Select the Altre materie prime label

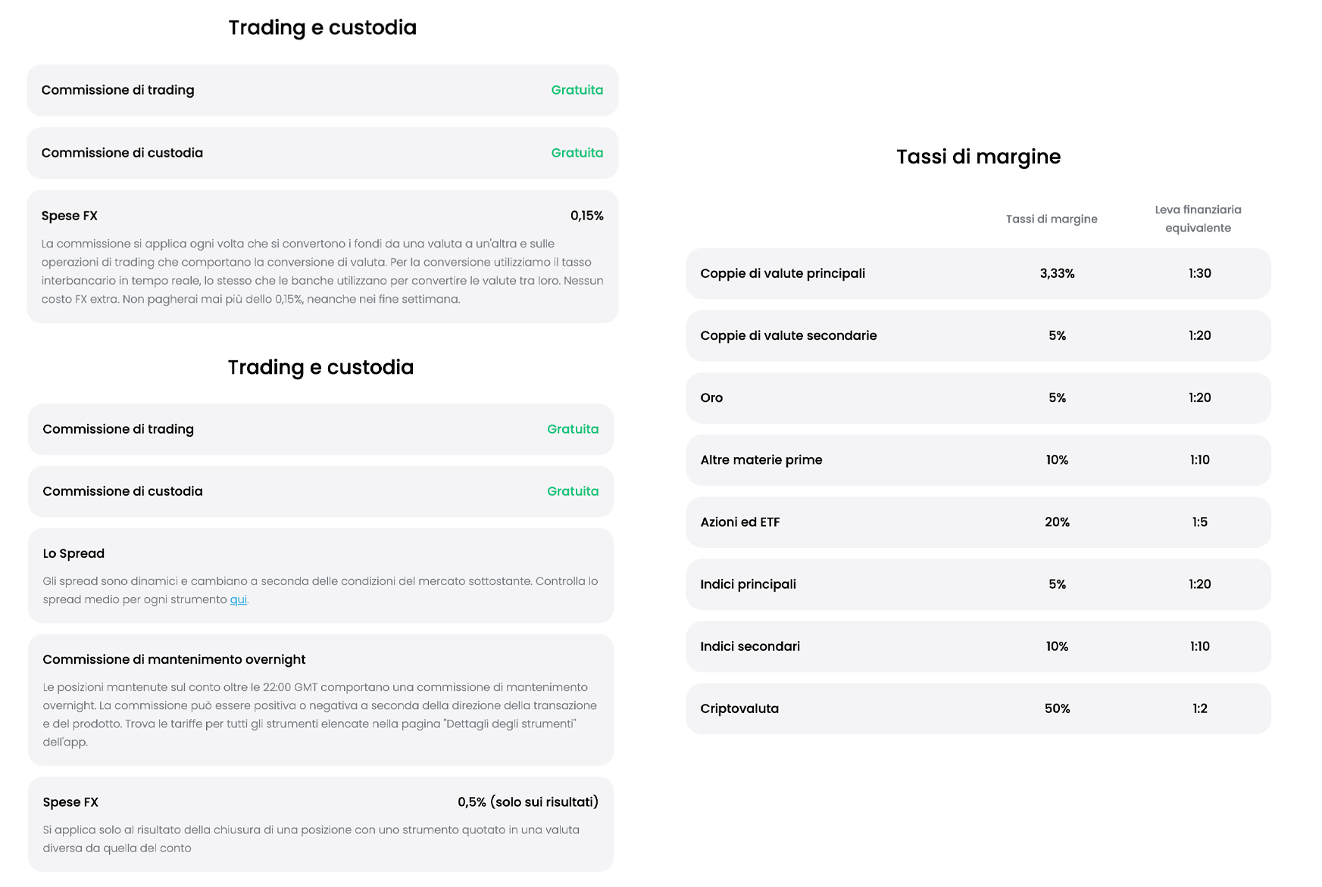pyautogui.click(x=761, y=459)
